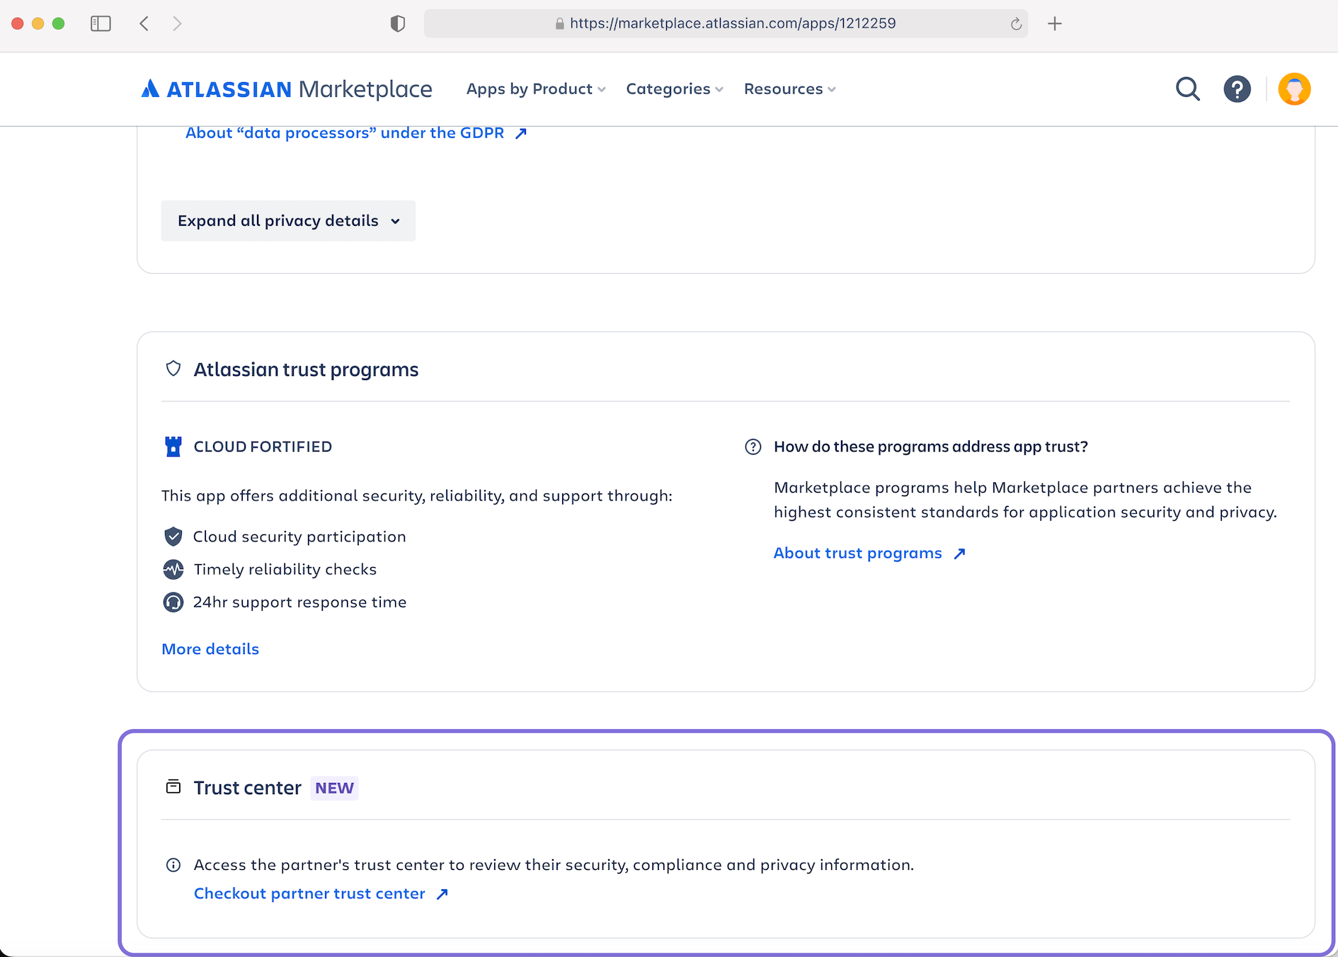The height and width of the screenshot is (957, 1338).
Task: Click the Cloud Fortified castle icon
Action: [173, 447]
